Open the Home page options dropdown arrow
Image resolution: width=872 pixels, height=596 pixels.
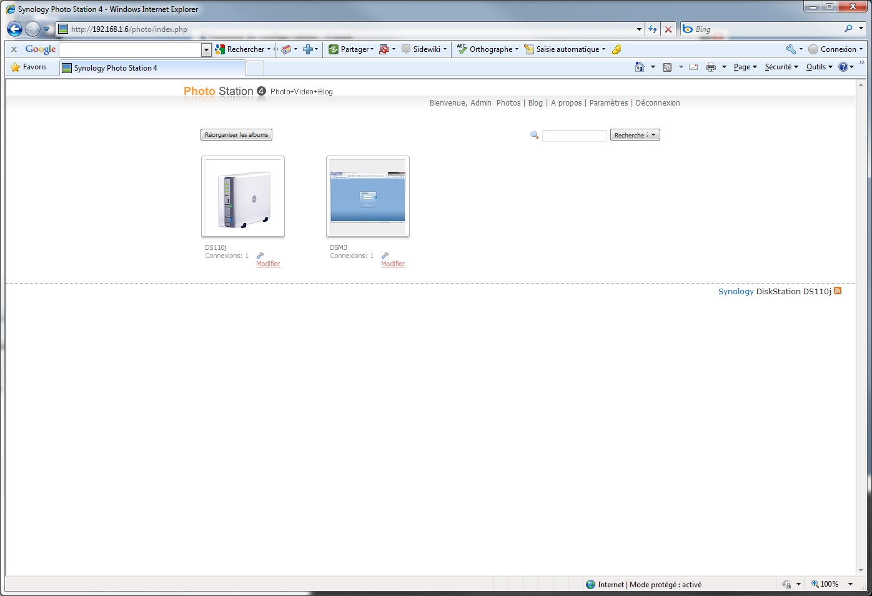click(x=653, y=67)
